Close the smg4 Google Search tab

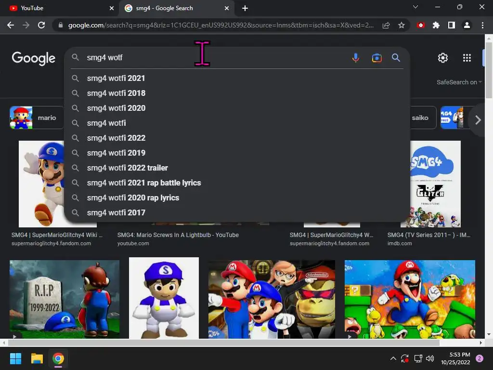click(x=227, y=8)
